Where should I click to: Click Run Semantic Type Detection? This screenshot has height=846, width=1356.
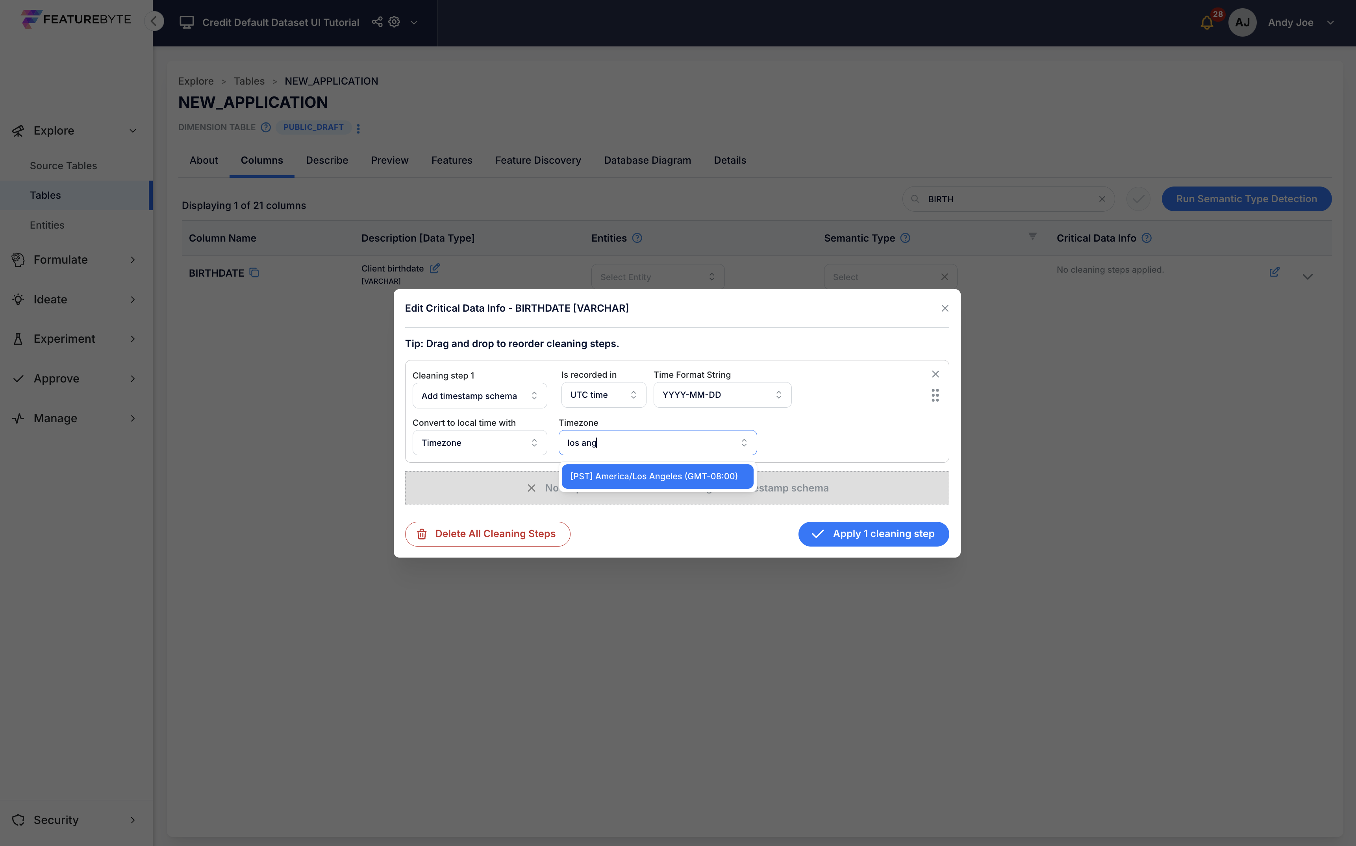pyautogui.click(x=1246, y=199)
